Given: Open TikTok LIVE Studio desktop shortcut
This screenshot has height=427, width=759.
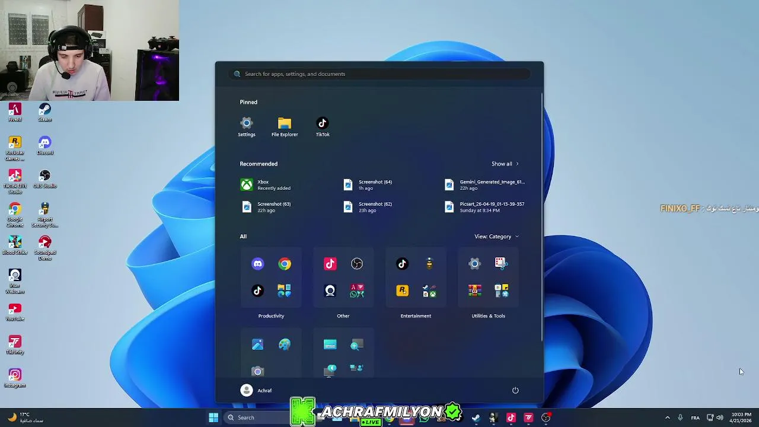Looking at the screenshot, I should (x=15, y=181).
